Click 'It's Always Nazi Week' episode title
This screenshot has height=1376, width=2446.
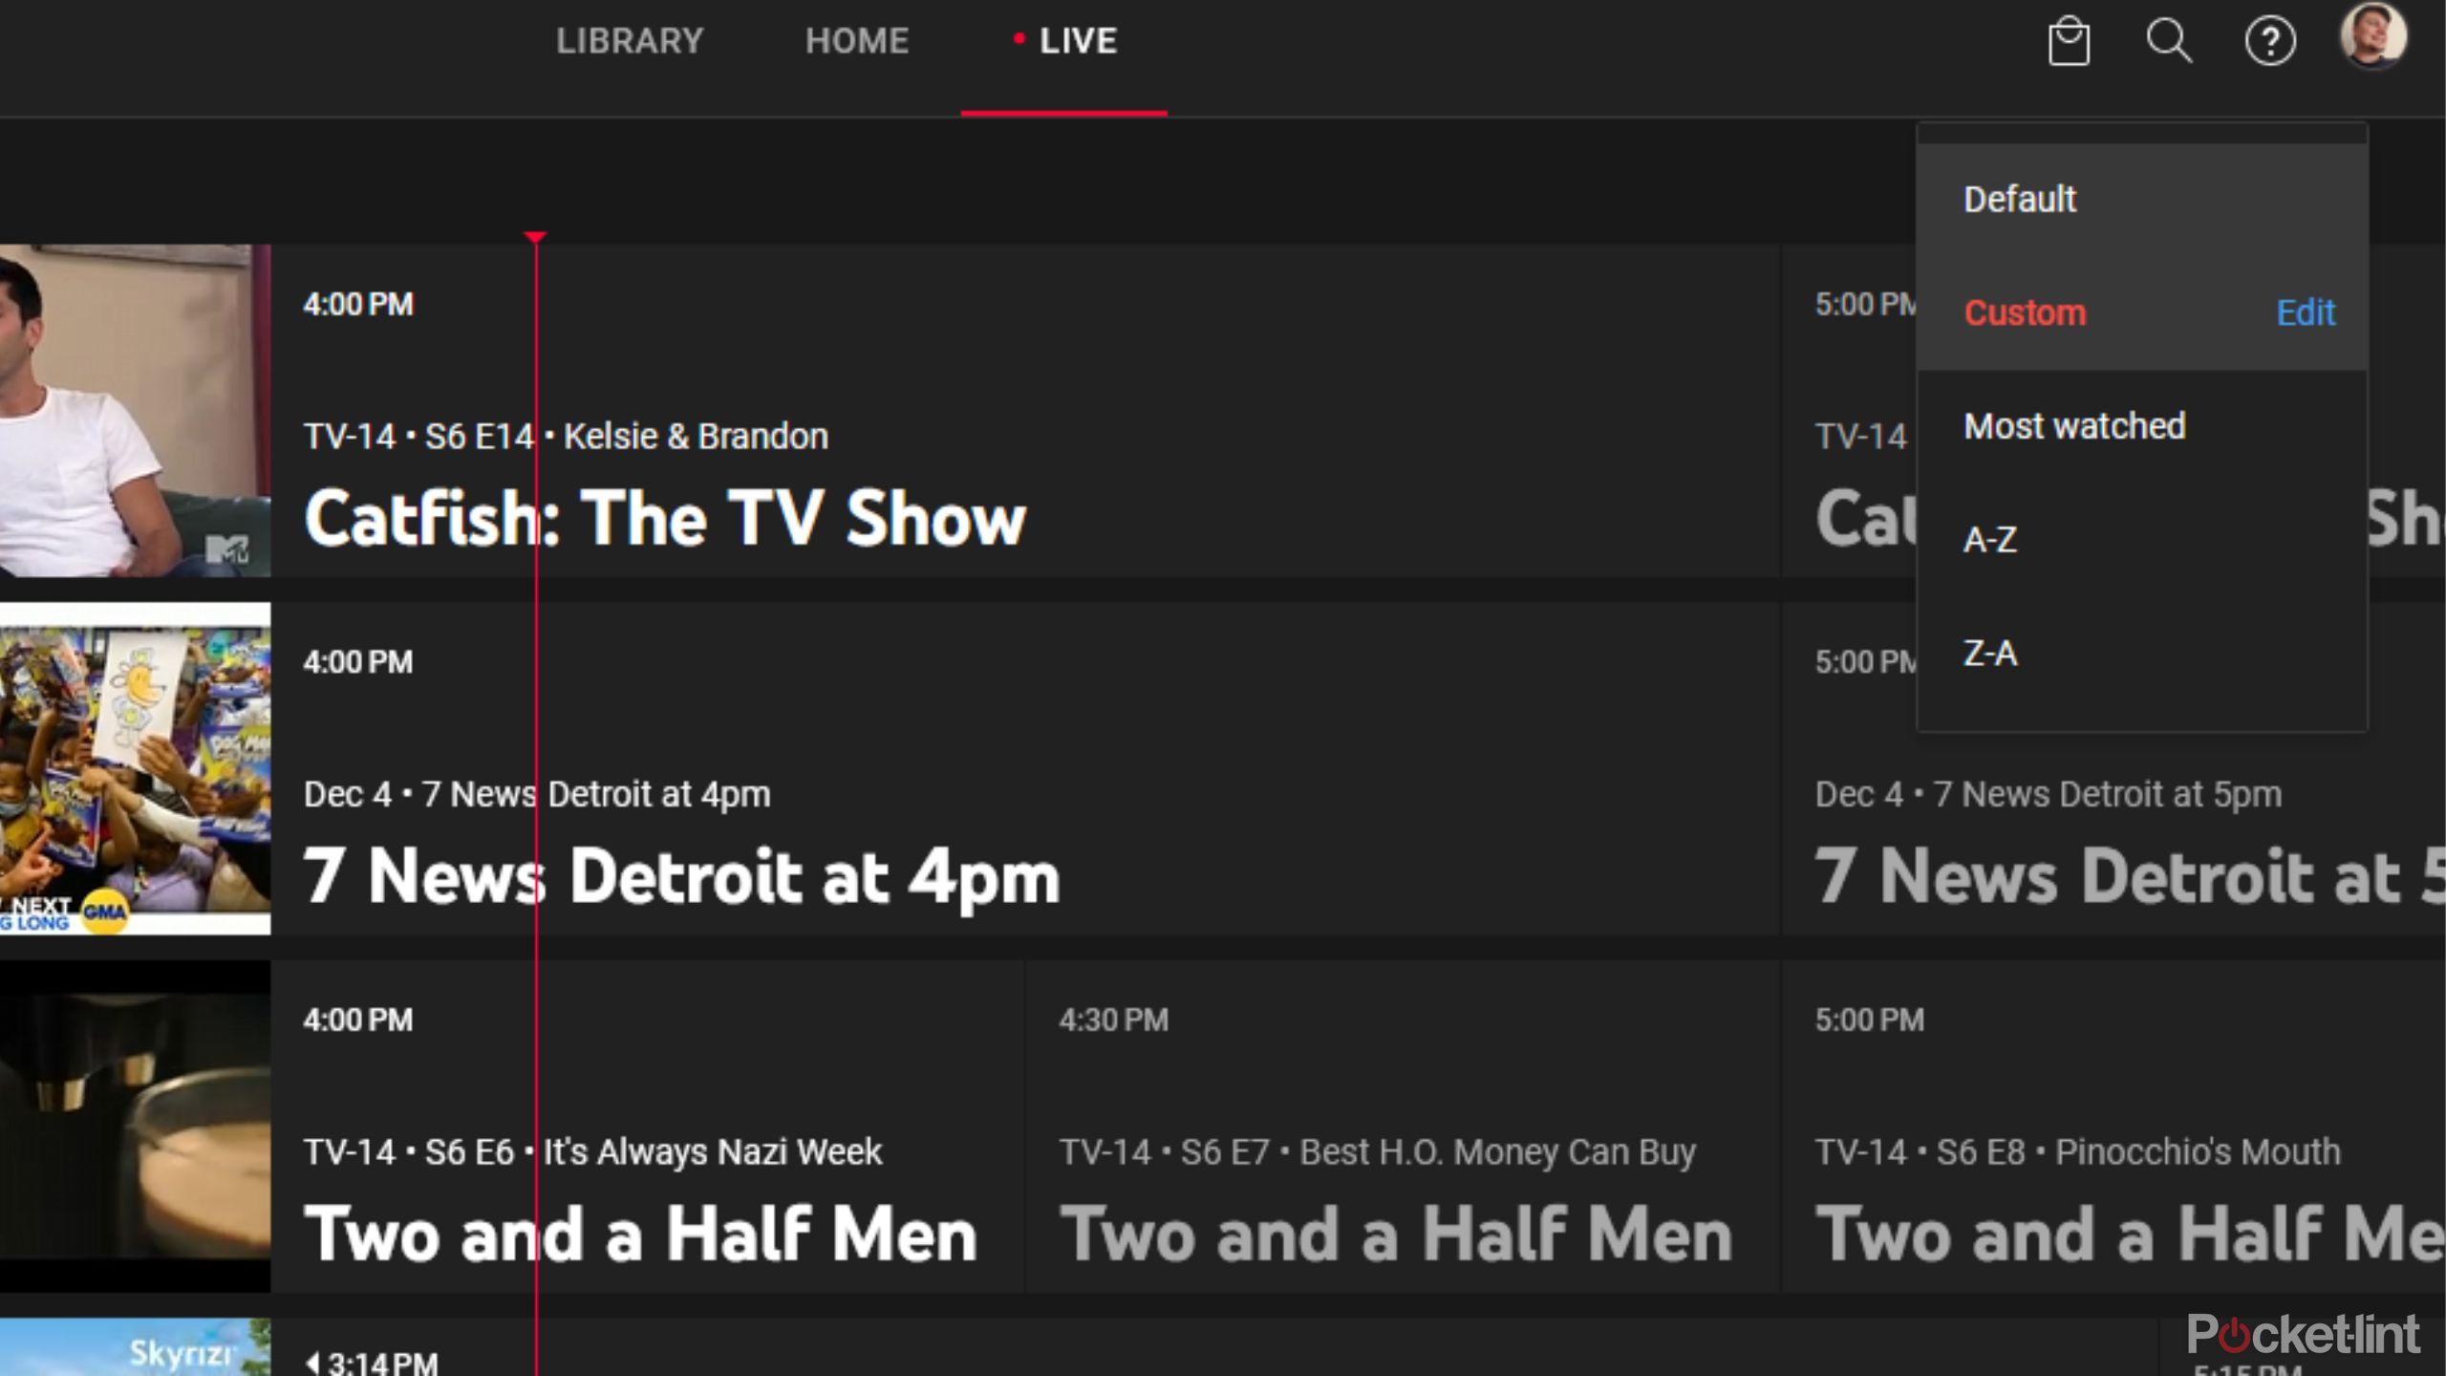click(x=713, y=1152)
